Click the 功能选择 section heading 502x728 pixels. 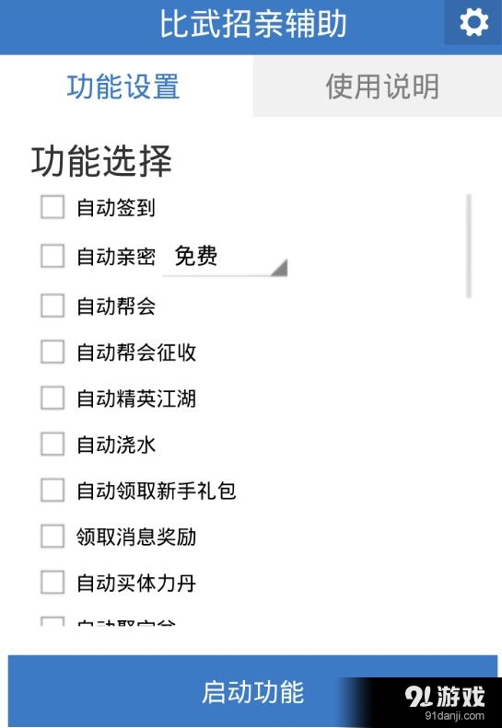(102, 161)
